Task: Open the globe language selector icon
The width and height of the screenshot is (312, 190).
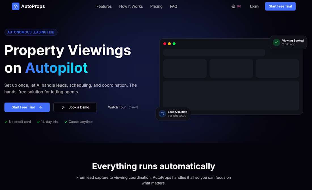Action: (x=233, y=6)
